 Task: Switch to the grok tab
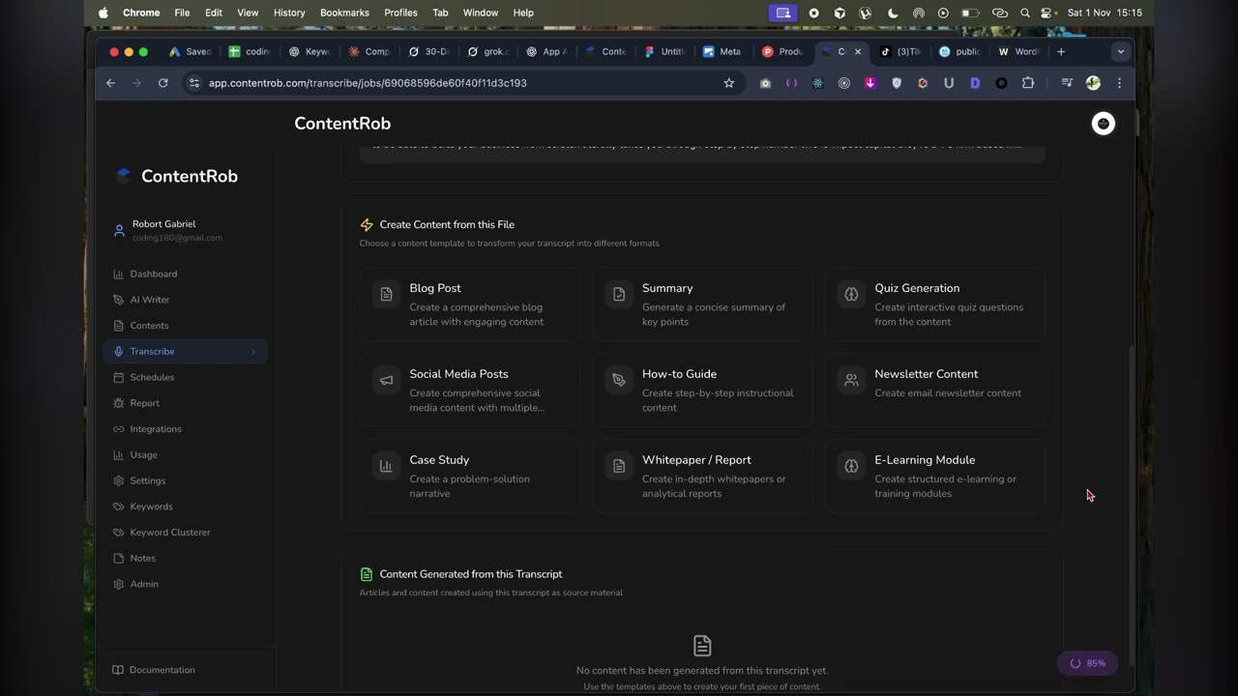[488, 51]
